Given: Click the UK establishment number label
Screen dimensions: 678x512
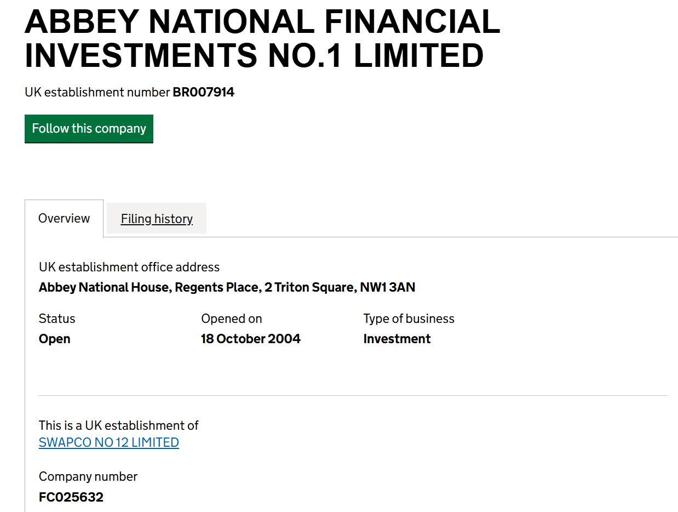Looking at the screenshot, I should (97, 92).
